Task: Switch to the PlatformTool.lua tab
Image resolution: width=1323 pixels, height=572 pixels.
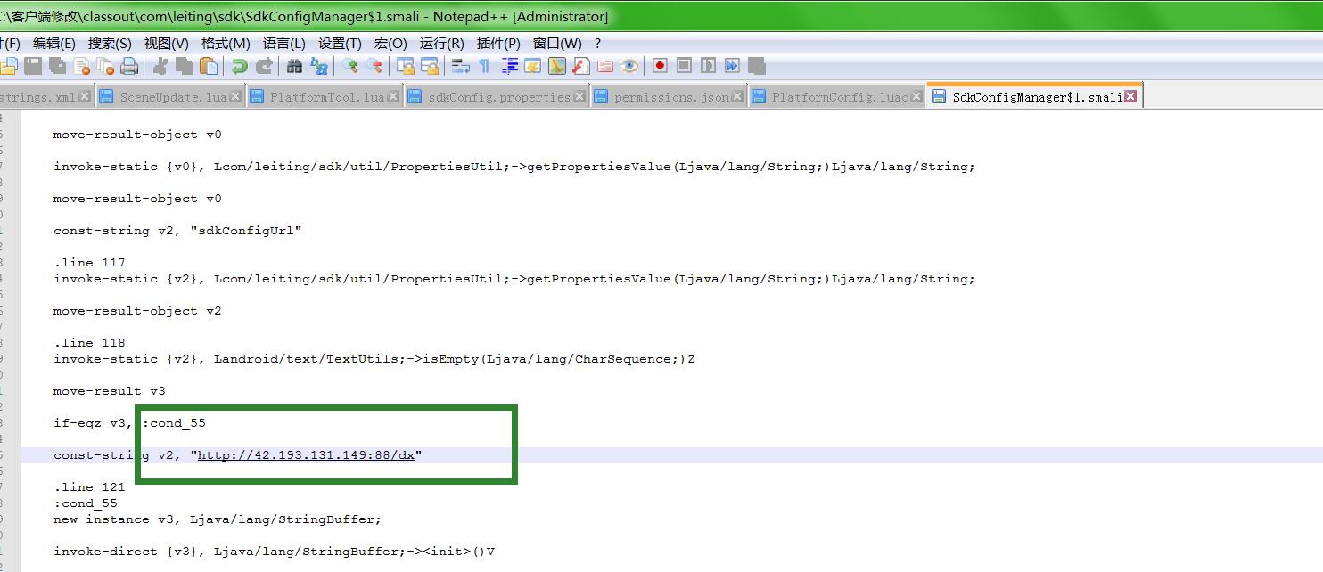Action: click(327, 97)
